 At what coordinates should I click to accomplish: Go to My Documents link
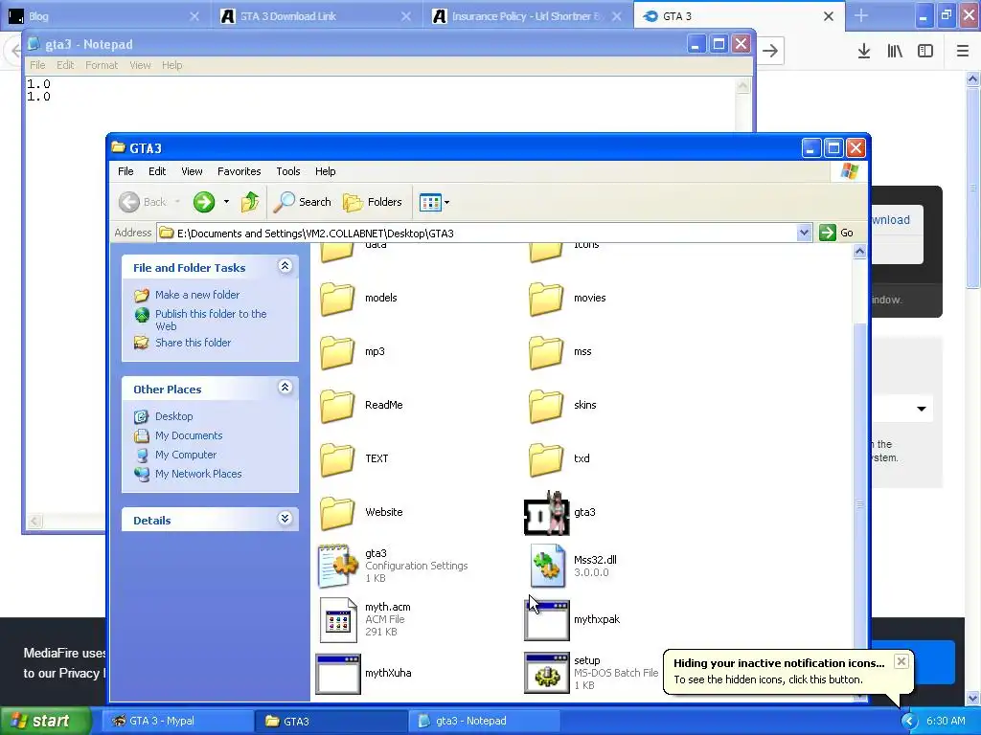click(189, 435)
